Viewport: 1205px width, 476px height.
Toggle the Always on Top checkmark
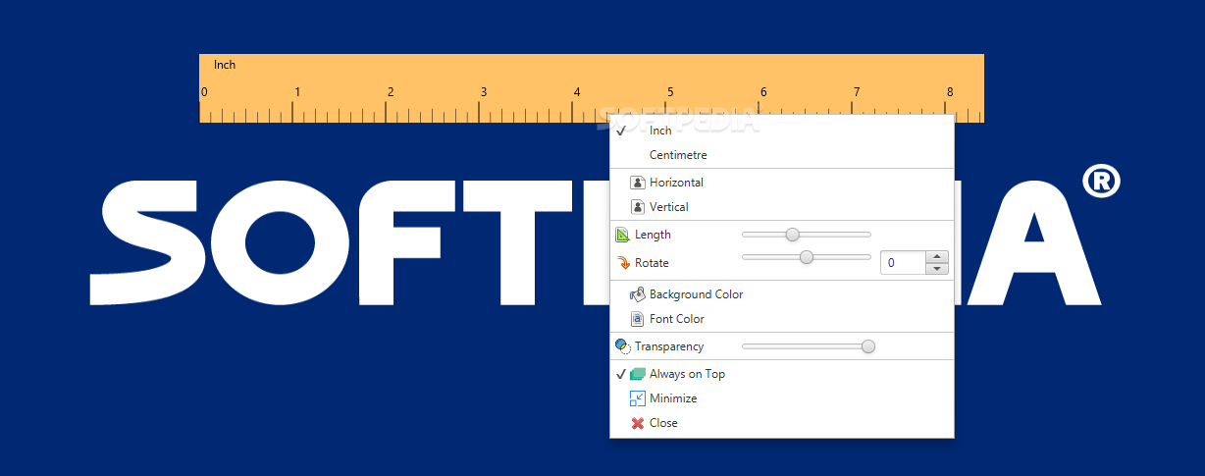tap(621, 374)
